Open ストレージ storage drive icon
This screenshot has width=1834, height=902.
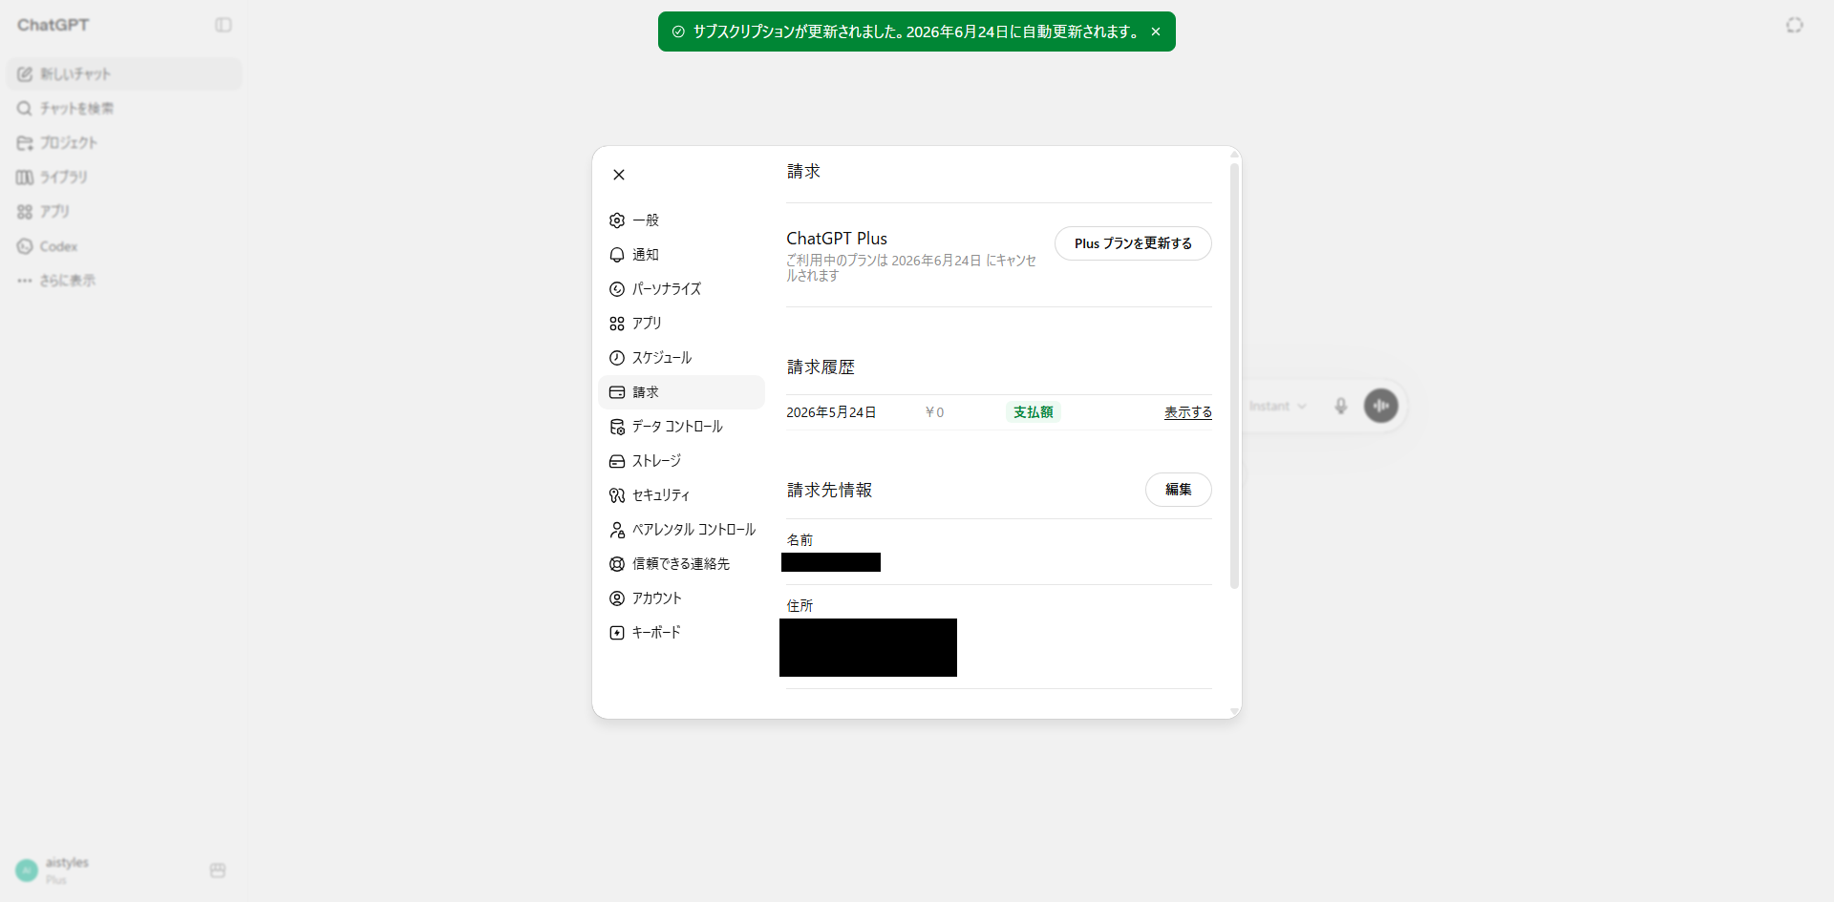click(617, 461)
